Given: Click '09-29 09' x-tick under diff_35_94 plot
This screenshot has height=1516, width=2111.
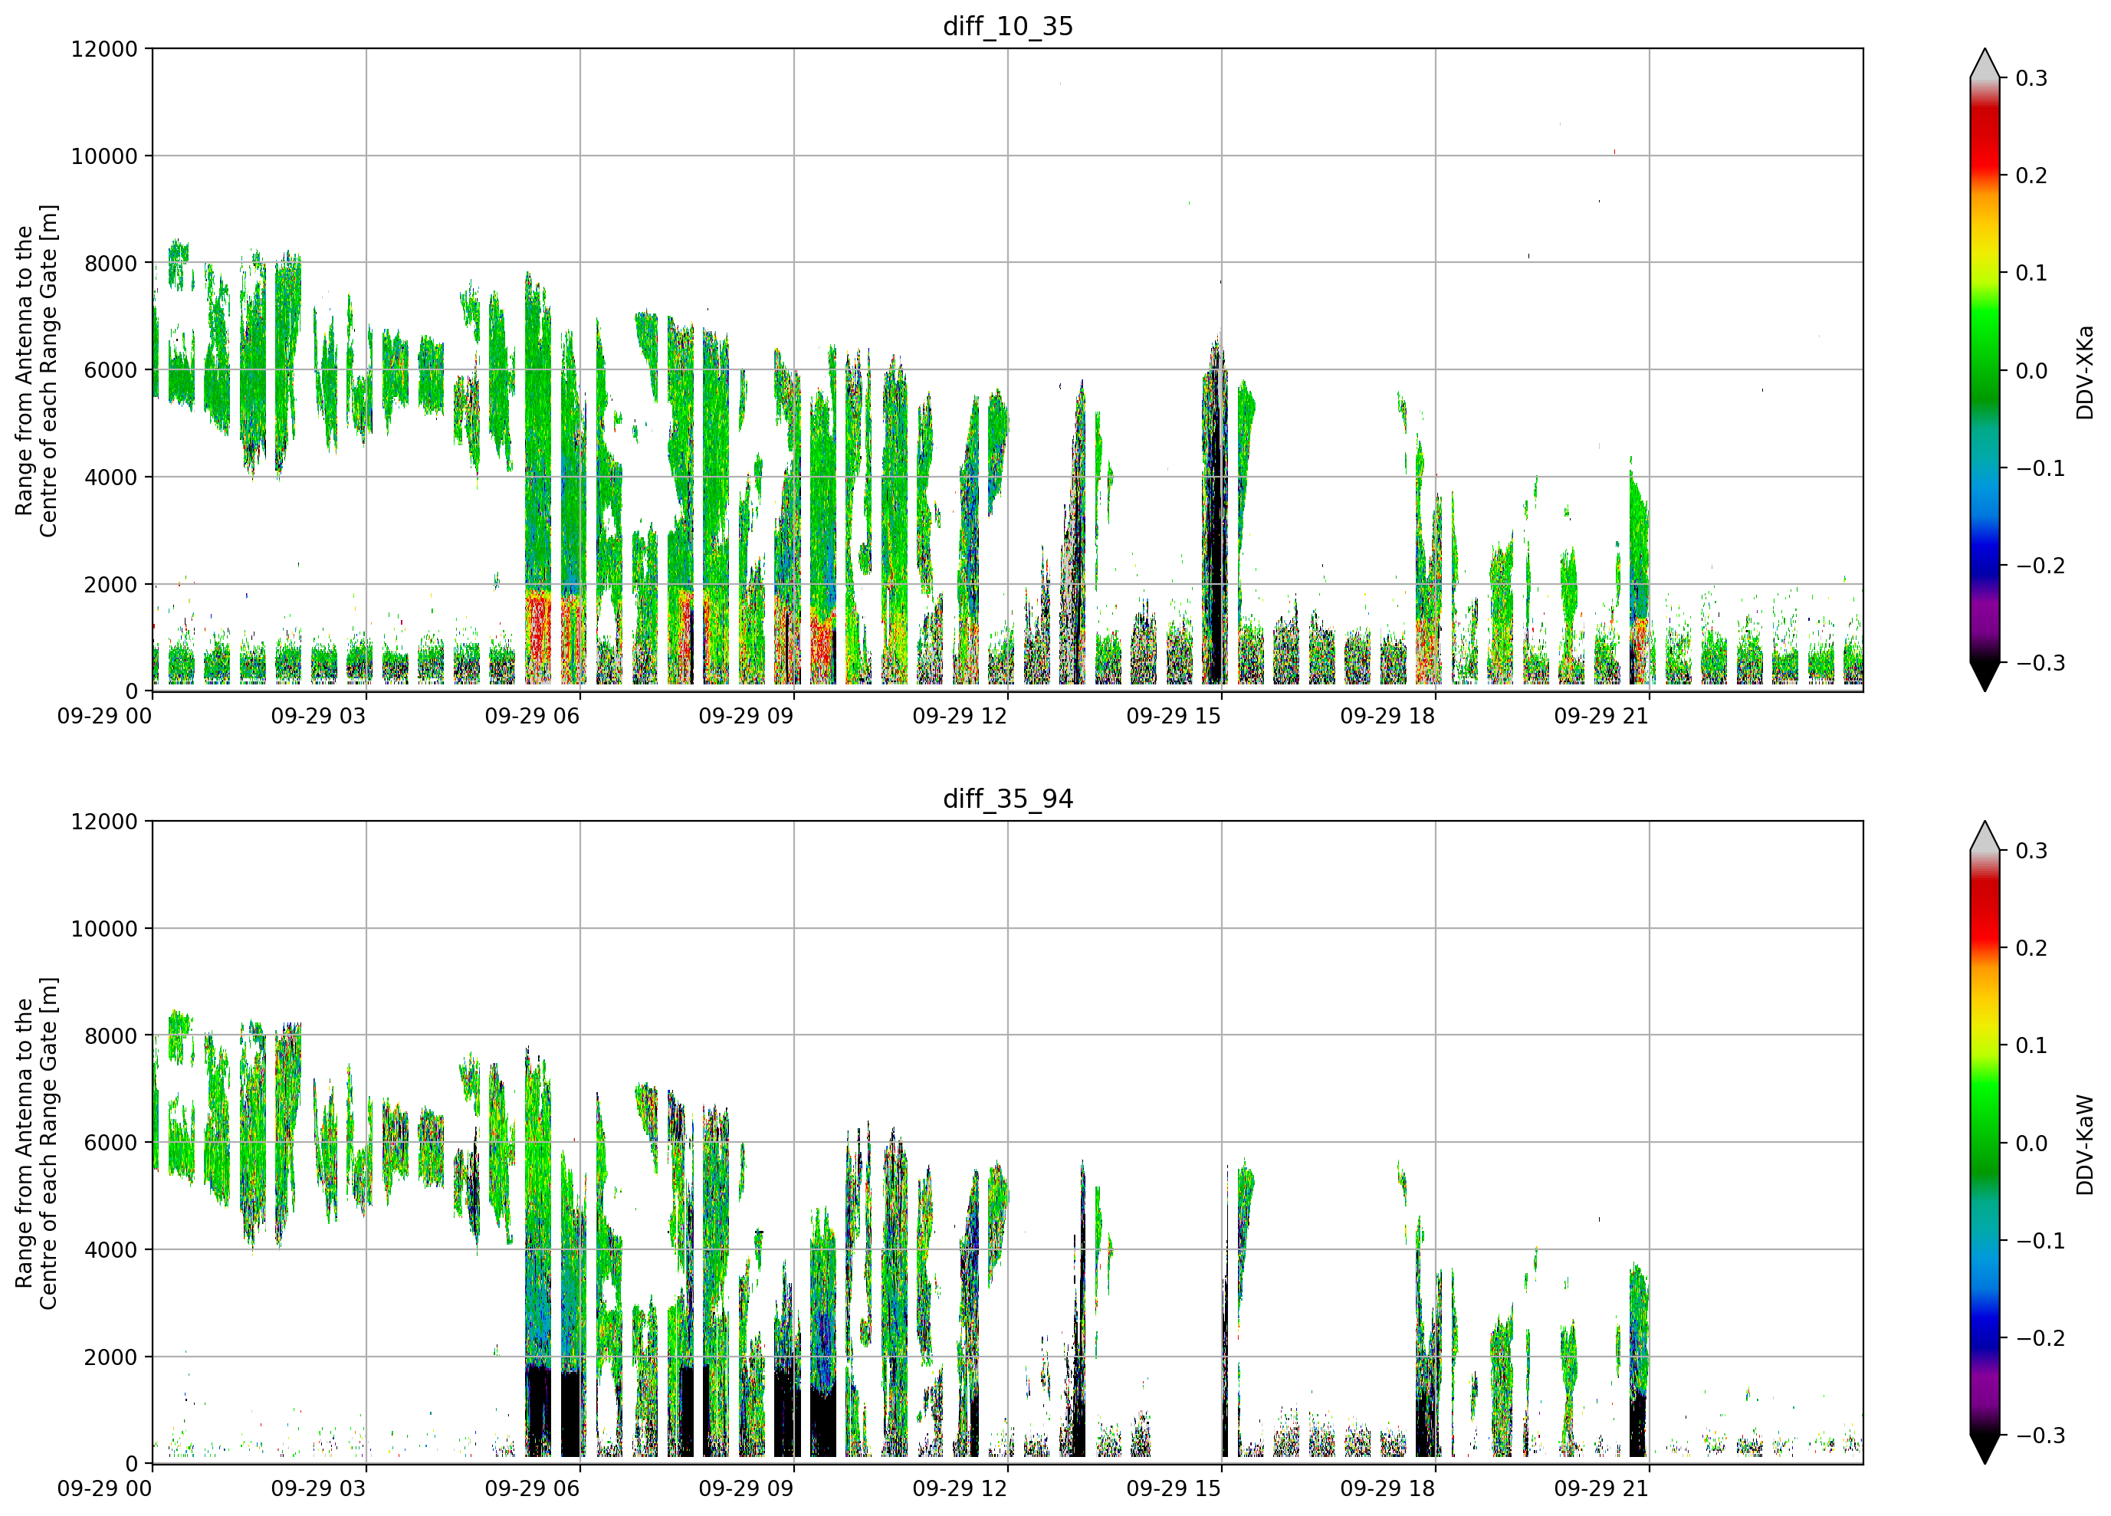Looking at the screenshot, I should point(747,1488).
